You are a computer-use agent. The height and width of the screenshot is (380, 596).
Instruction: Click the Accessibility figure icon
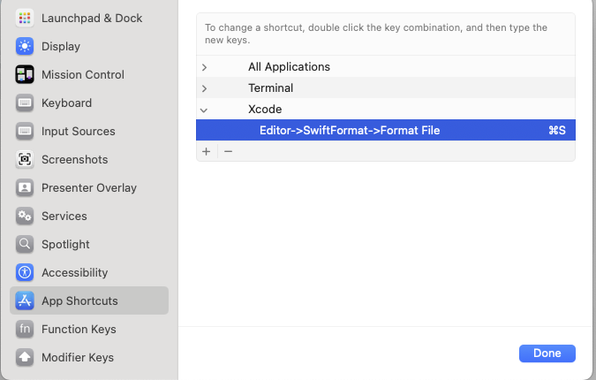click(x=25, y=272)
